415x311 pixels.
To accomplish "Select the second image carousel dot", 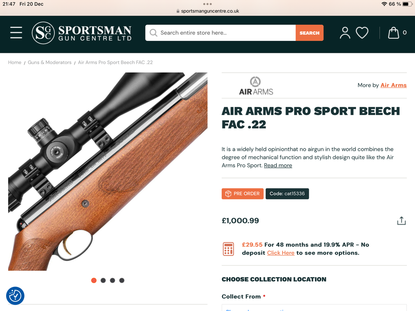I will point(103,280).
